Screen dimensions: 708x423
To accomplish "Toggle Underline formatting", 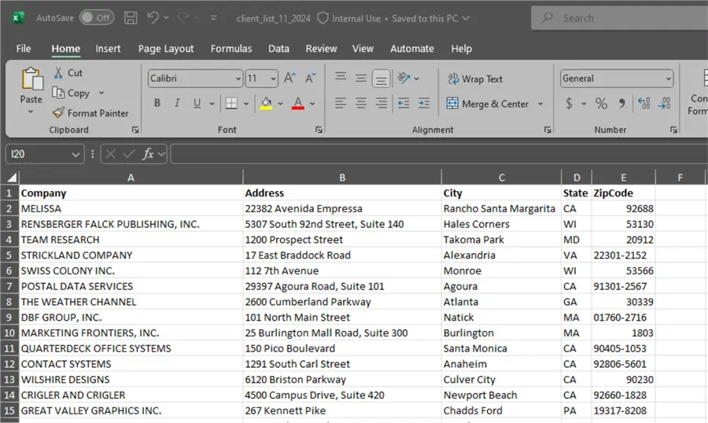I will point(197,103).
